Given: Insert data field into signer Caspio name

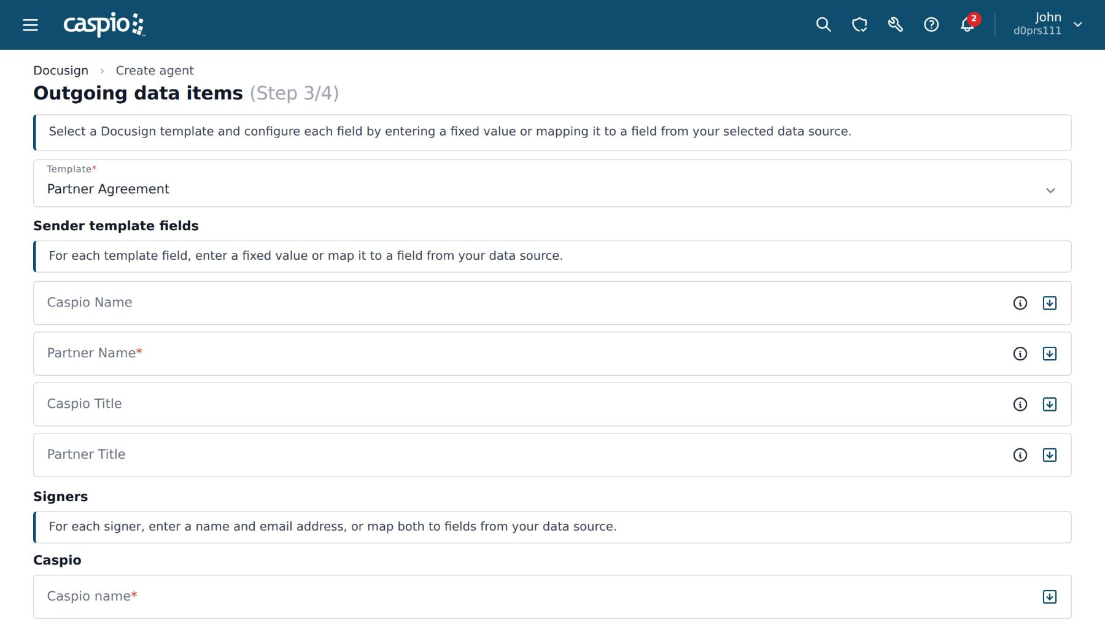Looking at the screenshot, I should (1050, 597).
